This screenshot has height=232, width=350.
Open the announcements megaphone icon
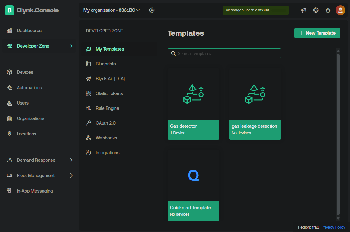(303, 10)
